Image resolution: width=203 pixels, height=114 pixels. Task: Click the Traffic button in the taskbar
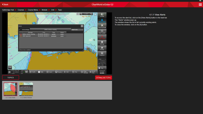tap(33, 72)
